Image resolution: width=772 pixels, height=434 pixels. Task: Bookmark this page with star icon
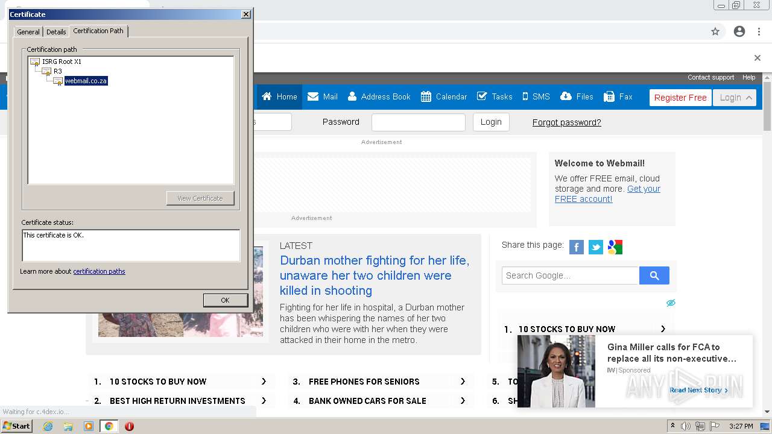(715, 31)
